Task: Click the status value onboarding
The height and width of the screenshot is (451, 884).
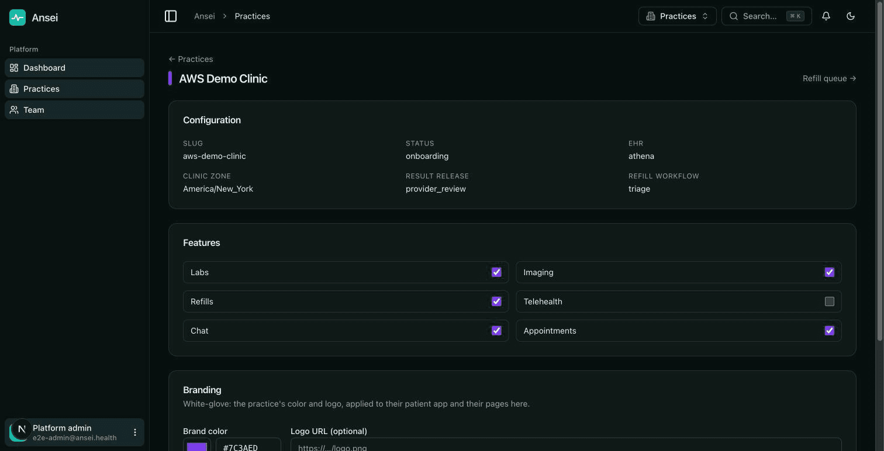Action: tap(427, 156)
